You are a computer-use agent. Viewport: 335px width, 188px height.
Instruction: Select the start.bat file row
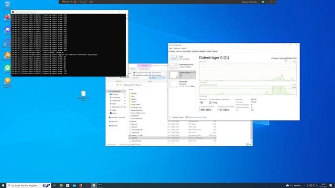(173, 138)
